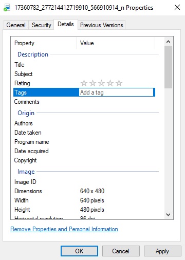Viewport: 185px width, 260px height.
Task: Click the image file icon in title bar
Action: click(7, 8)
